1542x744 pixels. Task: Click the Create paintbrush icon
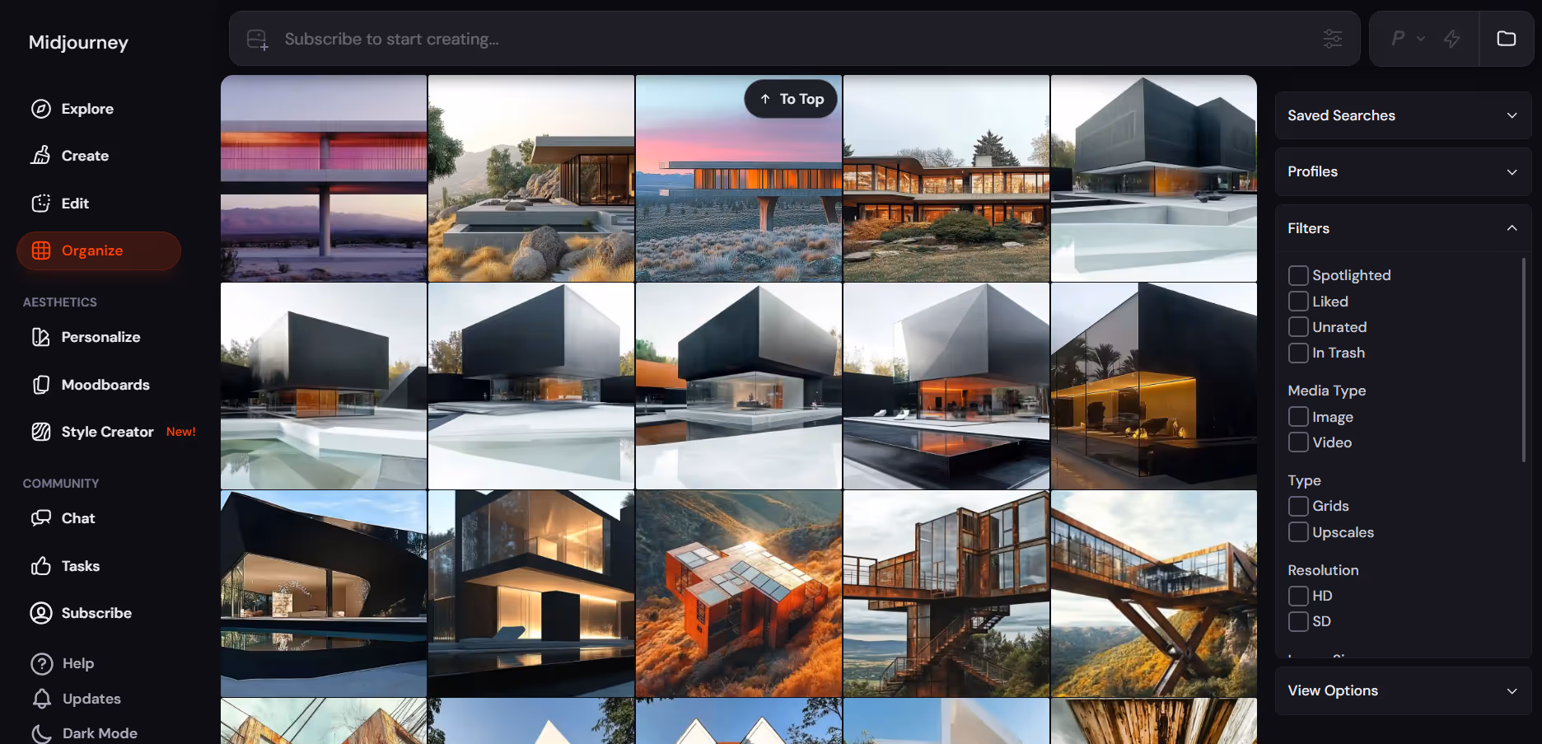click(x=41, y=156)
